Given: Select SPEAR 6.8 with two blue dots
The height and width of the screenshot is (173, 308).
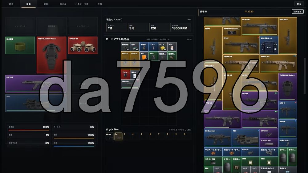Looking at the screenshot, I should click(x=278, y=64).
